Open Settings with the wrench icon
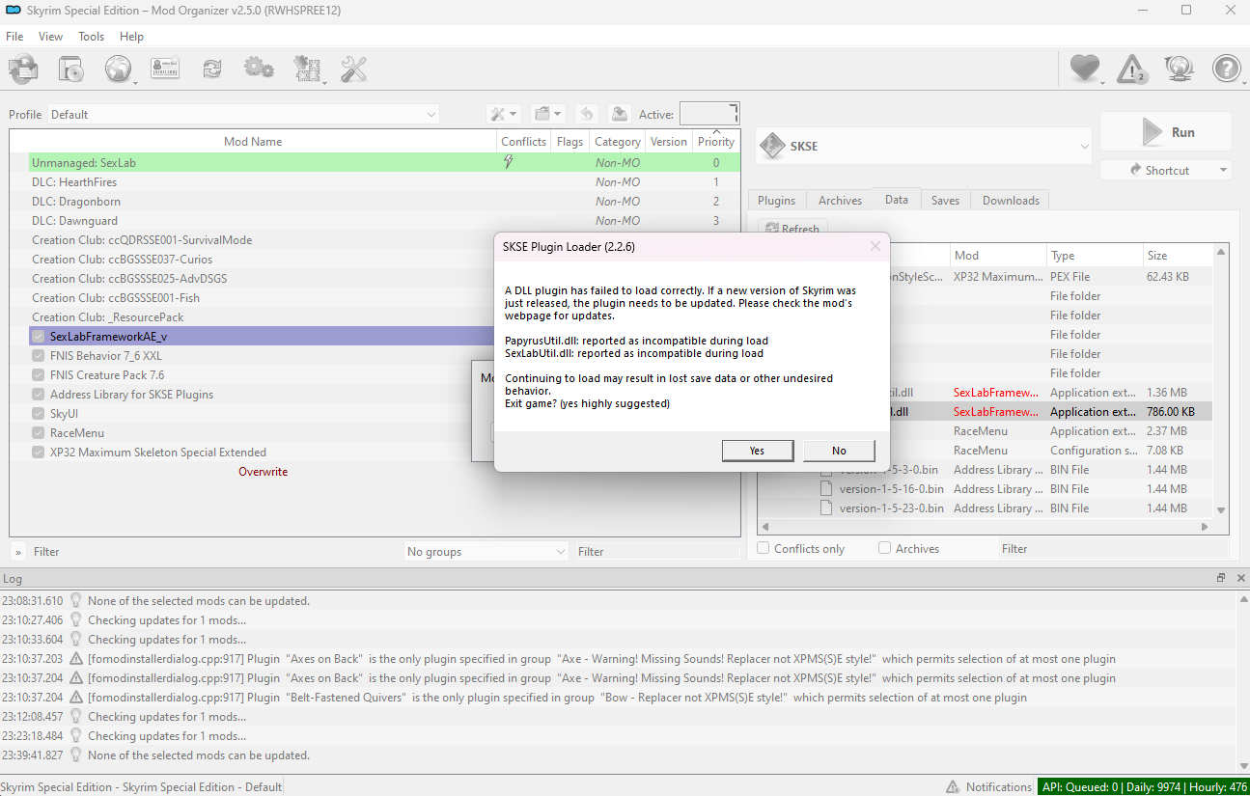The width and height of the screenshot is (1250, 796). tap(354, 69)
